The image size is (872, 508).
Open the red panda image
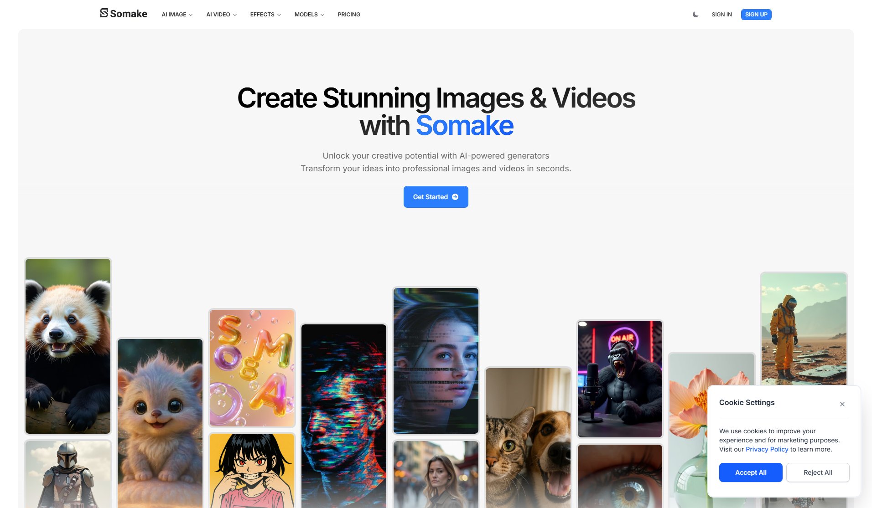[68, 346]
